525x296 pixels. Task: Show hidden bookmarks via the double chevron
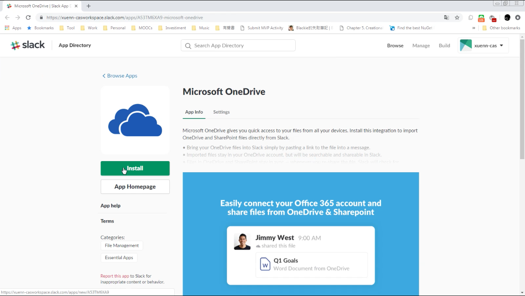474,28
